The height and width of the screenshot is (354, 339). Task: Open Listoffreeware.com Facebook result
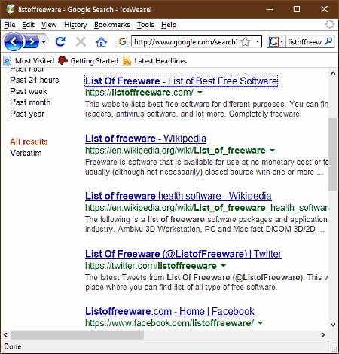[x=169, y=311]
